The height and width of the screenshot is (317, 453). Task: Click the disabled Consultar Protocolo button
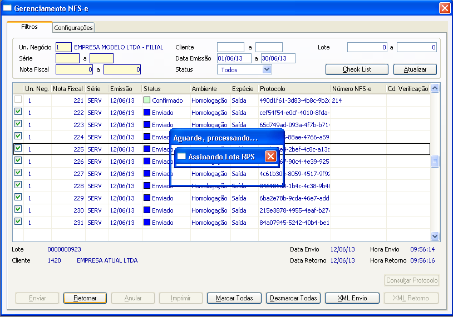point(412,280)
